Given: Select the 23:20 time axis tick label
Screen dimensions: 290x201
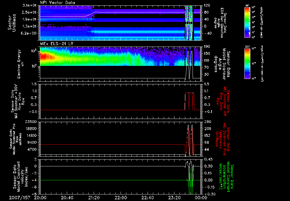Looking at the screenshot, I should (x=174, y=197).
